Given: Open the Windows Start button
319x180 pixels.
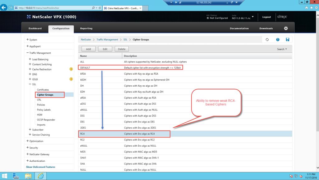Looking at the screenshot, I should coord(4,176).
